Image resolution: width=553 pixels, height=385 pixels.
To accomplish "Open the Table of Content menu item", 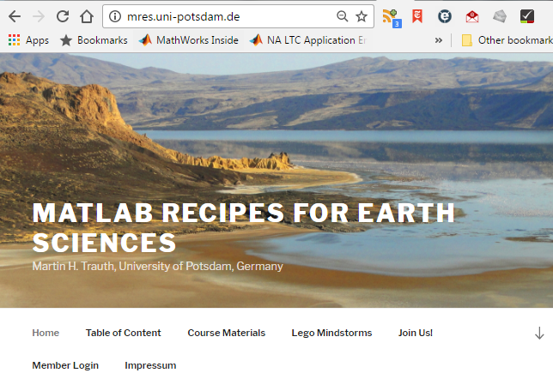I will point(123,333).
